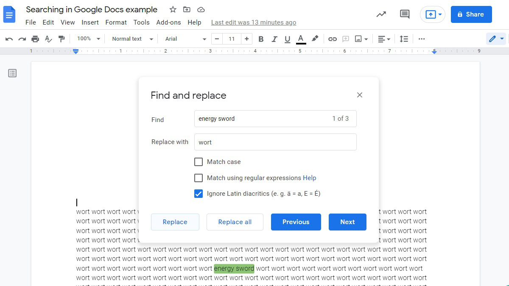Select the paint format tool
The height and width of the screenshot is (286, 509).
62,39
